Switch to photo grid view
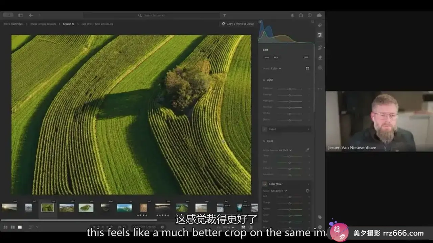 pos(5,227)
